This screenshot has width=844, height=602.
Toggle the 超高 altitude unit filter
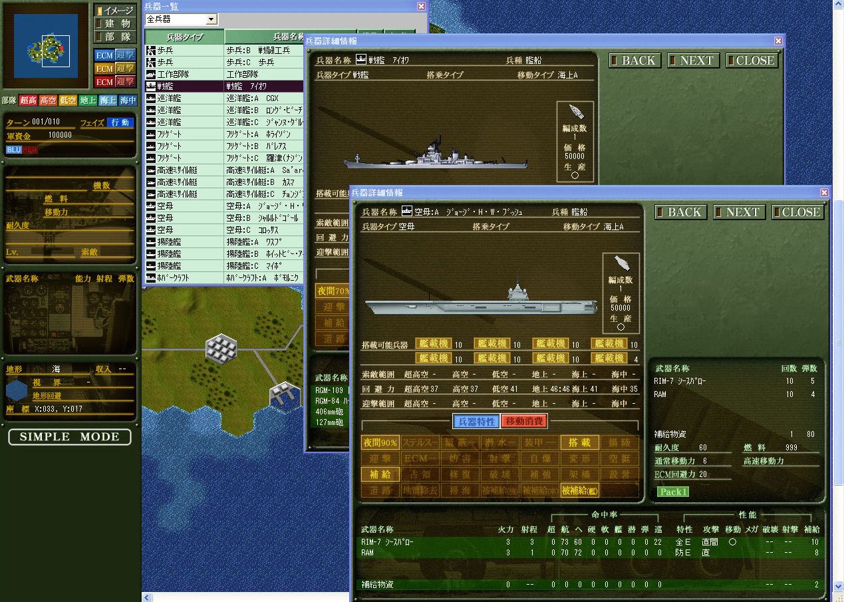(28, 100)
